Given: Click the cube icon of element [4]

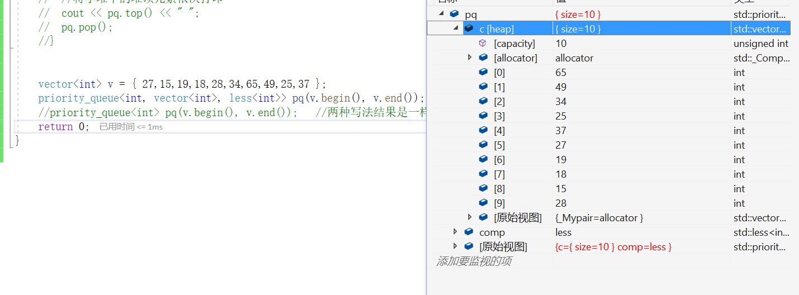Looking at the screenshot, I should point(483,130).
